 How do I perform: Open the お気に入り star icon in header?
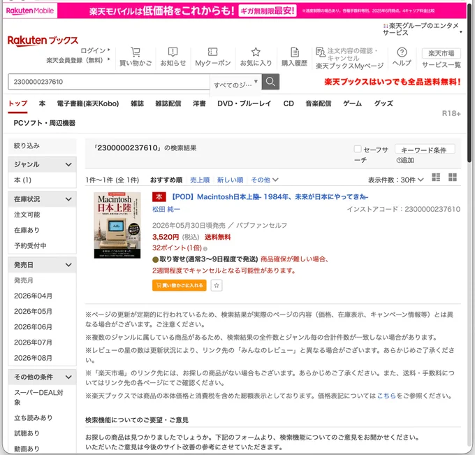click(x=256, y=52)
